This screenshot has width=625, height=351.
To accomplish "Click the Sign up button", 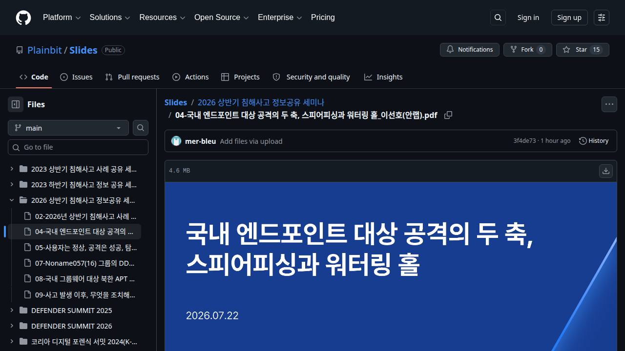I will pos(569,18).
